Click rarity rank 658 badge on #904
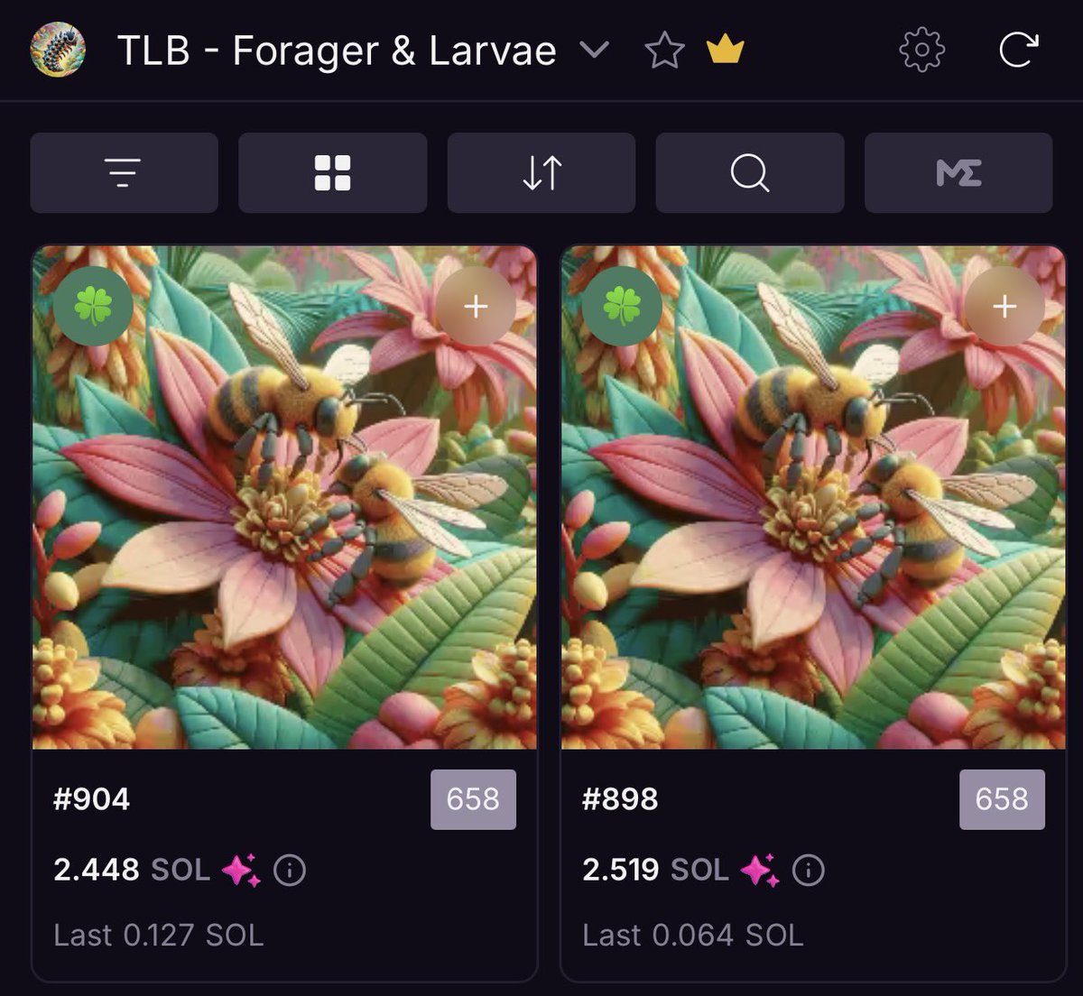 [x=474, y=799]
